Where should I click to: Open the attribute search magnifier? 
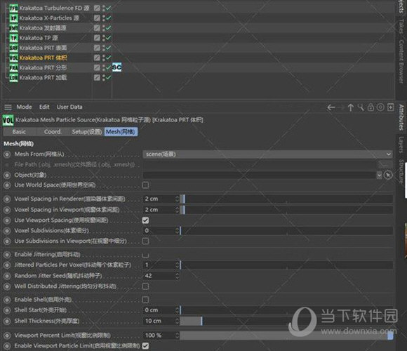[x=361, y=107]
